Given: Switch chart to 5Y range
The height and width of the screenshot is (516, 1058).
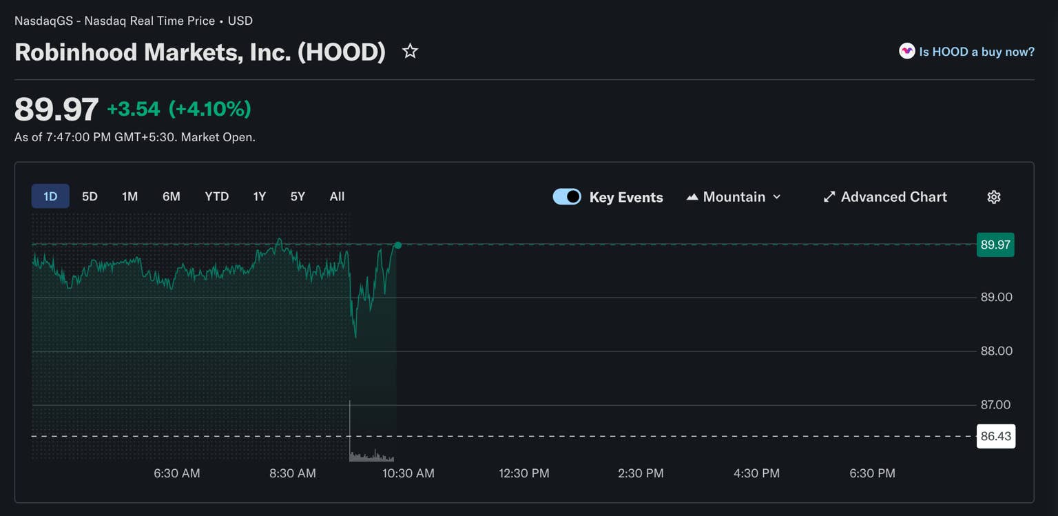Looking at the screenshot, I should (298, 196).
